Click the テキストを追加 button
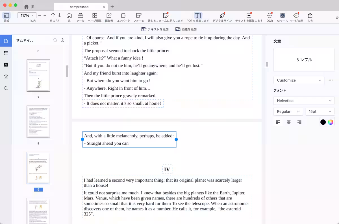This screenshot has width=339, height=224. 155,29
